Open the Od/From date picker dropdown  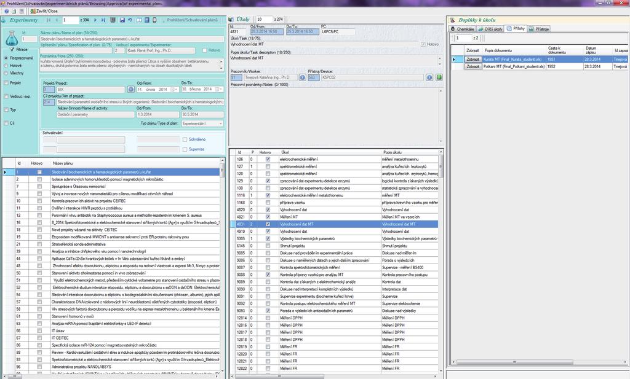click(x=174, y=90)
